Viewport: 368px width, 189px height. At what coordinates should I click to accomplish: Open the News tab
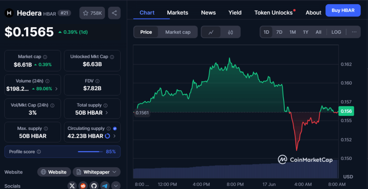(208, 13)
